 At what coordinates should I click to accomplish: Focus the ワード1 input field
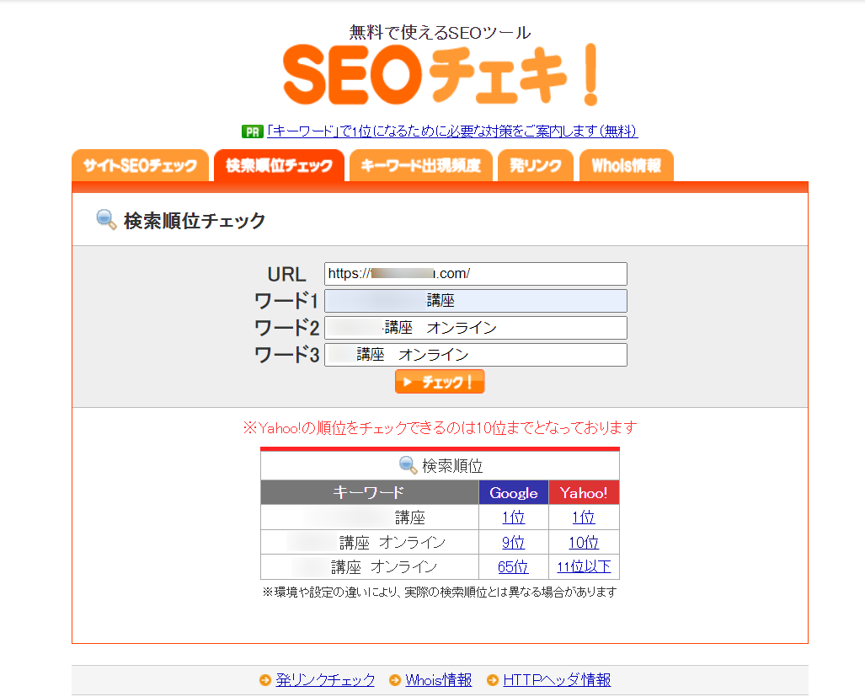(476, 301)
